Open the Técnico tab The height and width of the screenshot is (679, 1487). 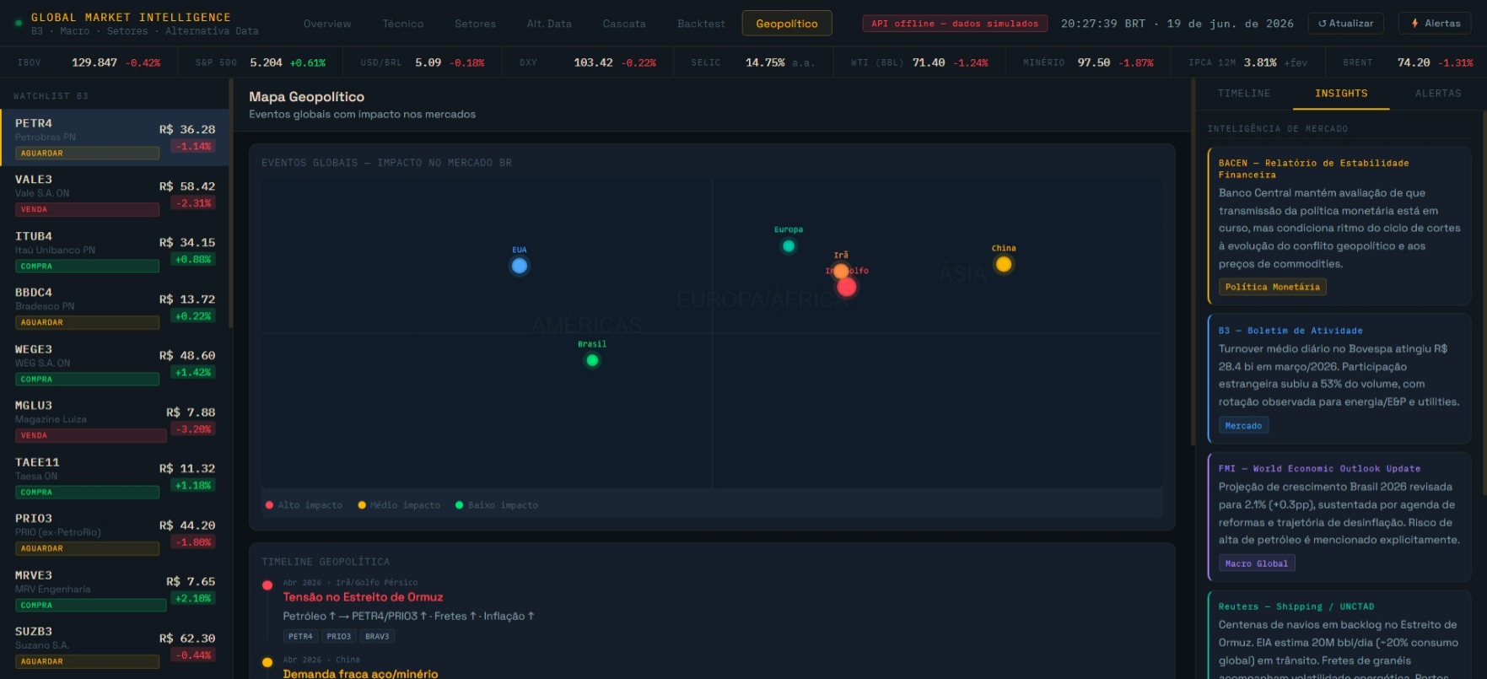coord(403,24)
